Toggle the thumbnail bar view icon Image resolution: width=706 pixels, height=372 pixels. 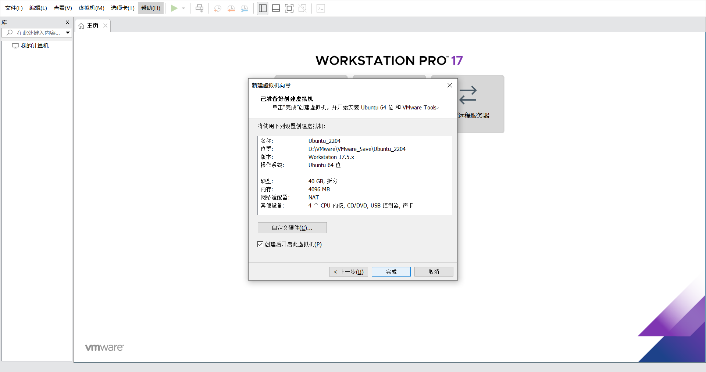[276, 8]
